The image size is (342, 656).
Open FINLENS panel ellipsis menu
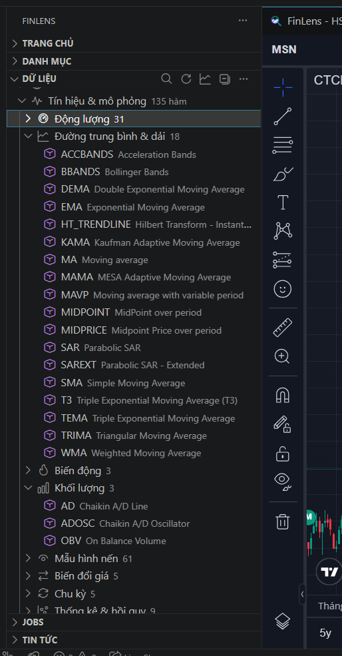pyautogui.click(x=243, y=21)
